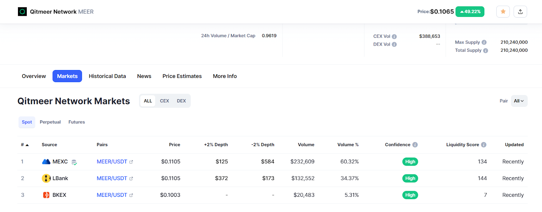This screenshot has height=212, width=542.
Task: Sort by Updated column header
Action: tap(514, 145)
